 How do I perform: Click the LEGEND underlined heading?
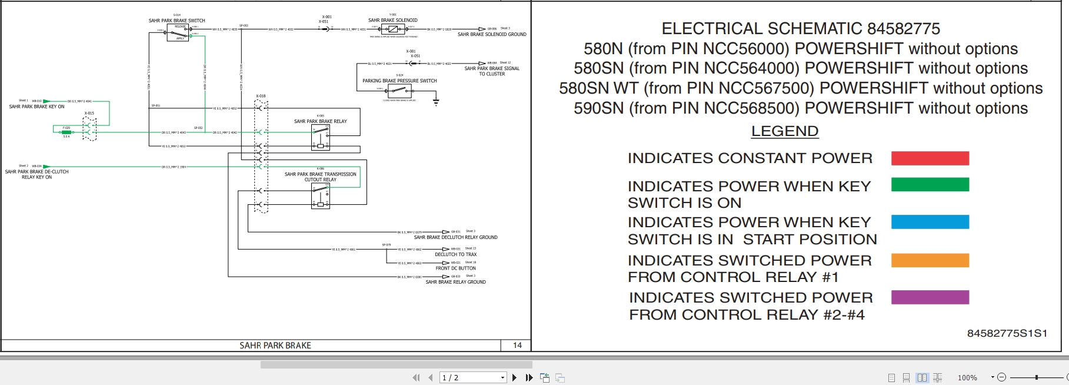784,131
